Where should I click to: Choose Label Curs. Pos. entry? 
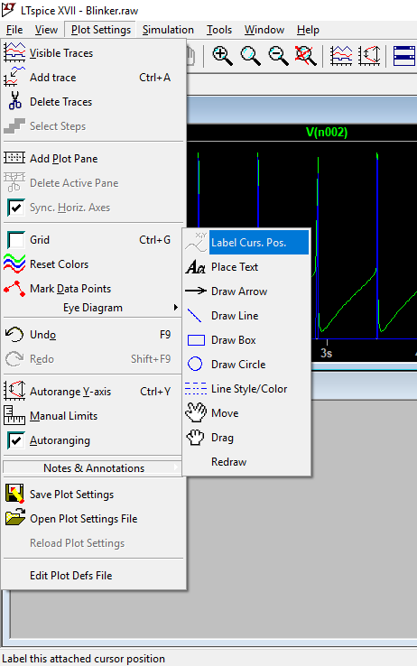[x=246, y=243]
